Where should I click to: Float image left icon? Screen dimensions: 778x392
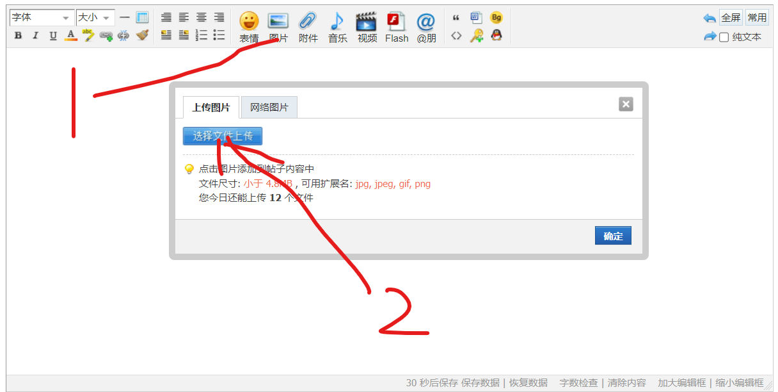click(x=166, y=36)
